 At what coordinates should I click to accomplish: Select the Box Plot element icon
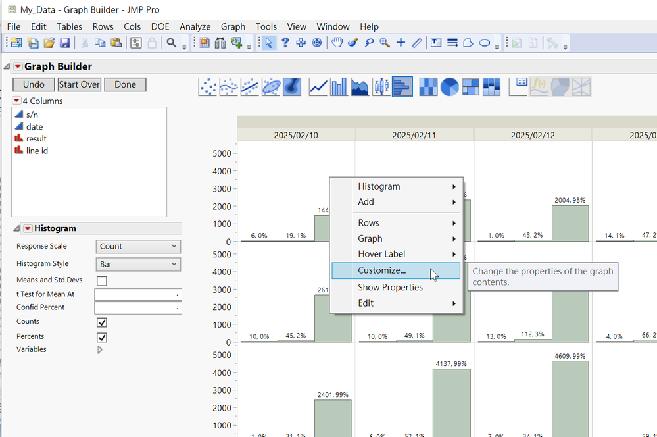pos(381,88)
